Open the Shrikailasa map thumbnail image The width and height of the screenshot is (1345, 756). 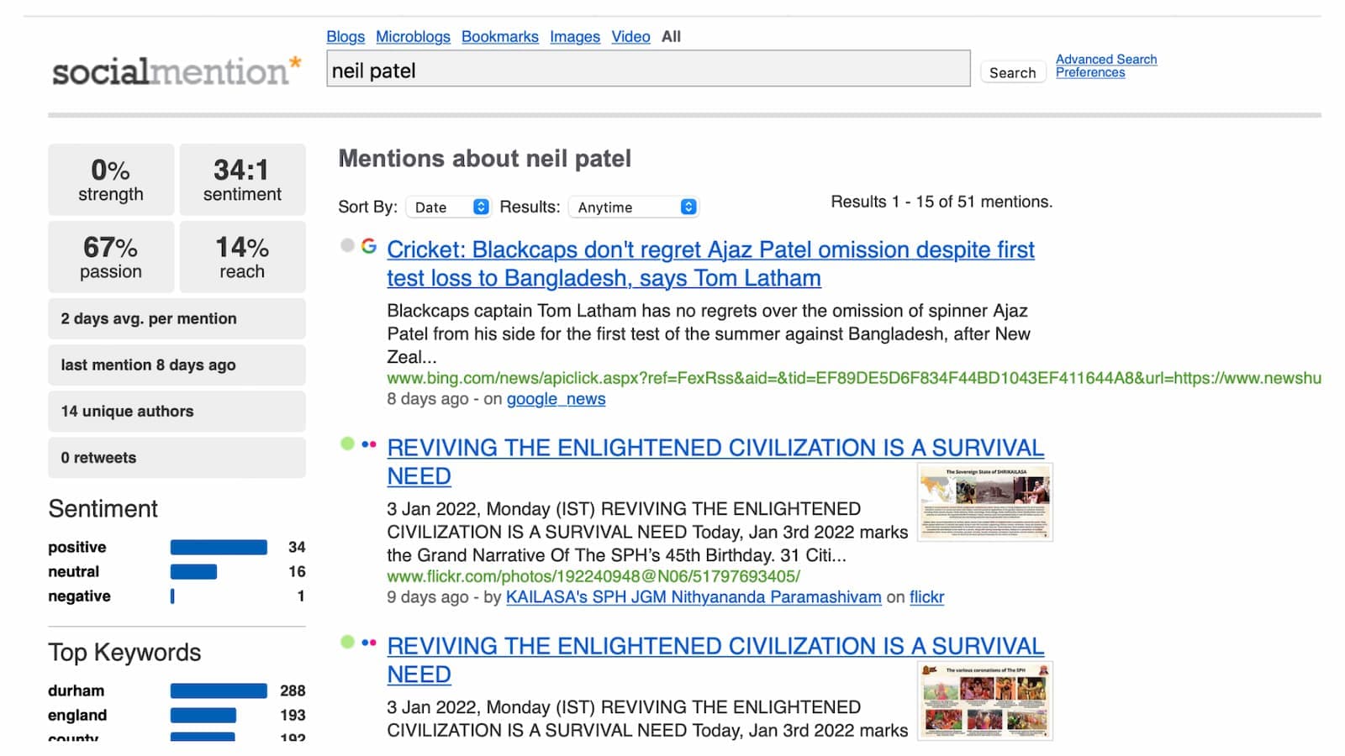coord(984,502)
